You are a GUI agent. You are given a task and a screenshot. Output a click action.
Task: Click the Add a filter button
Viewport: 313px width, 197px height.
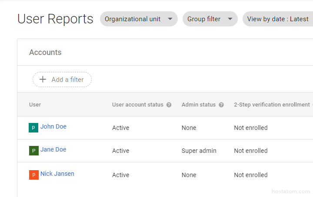[62, 80]
